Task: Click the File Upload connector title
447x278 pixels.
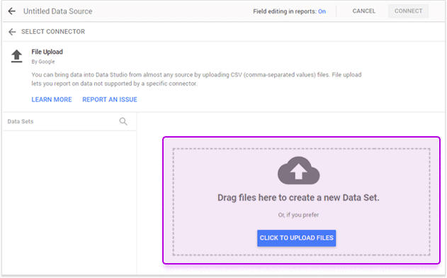Action: tap(47, 52)
